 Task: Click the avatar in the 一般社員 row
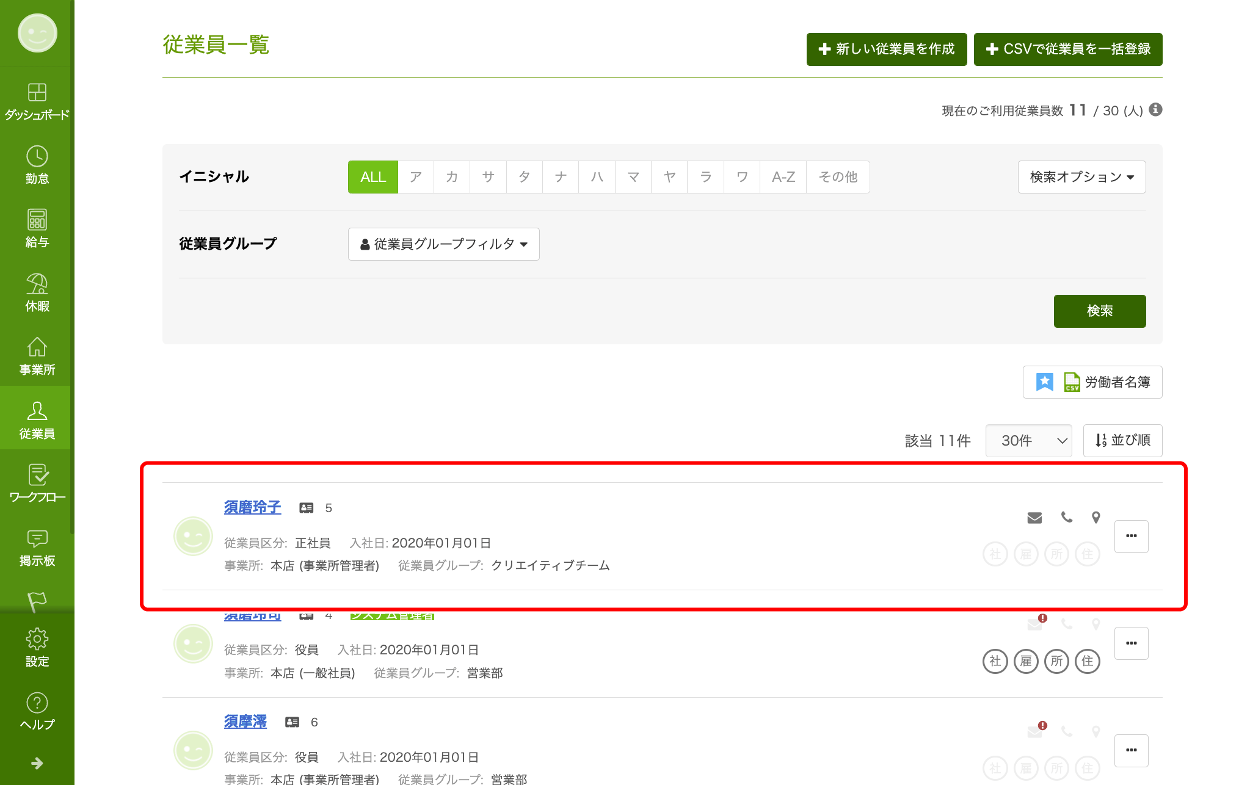[193, 643]
